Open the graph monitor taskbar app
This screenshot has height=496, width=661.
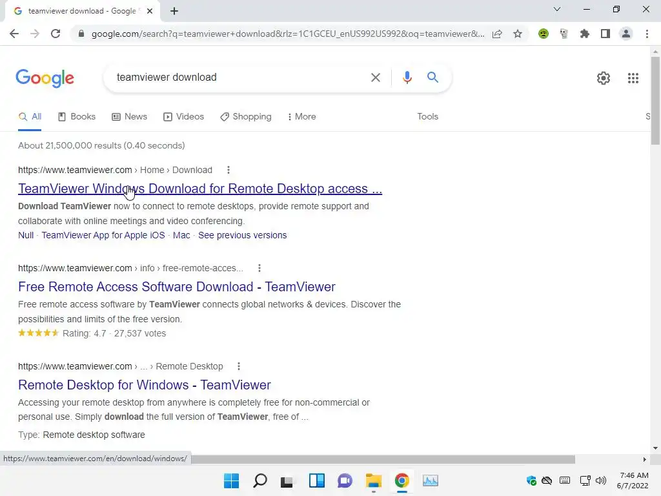point(431,480)
